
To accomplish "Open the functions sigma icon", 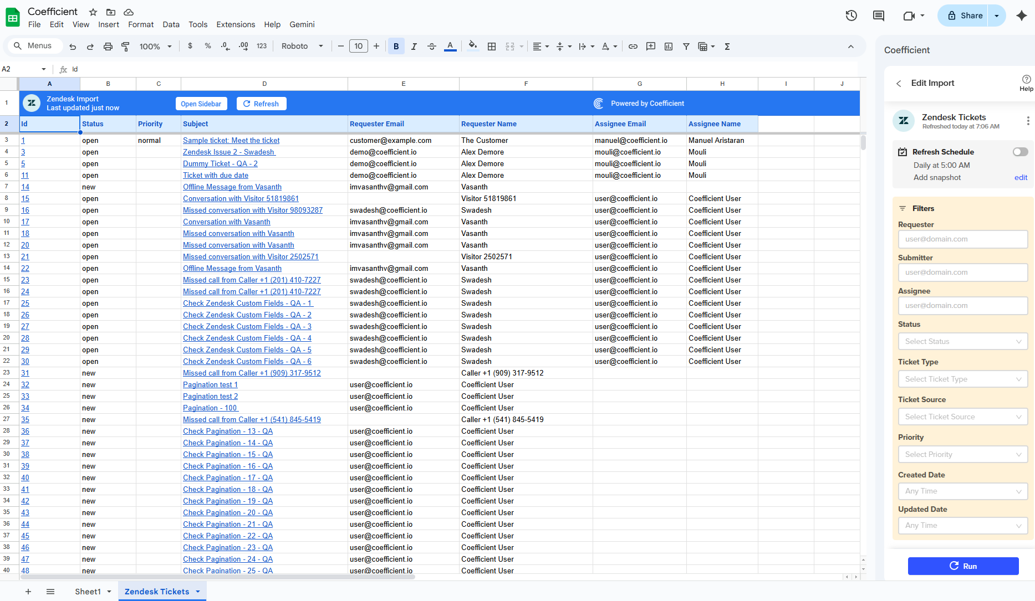I will 727,47.
